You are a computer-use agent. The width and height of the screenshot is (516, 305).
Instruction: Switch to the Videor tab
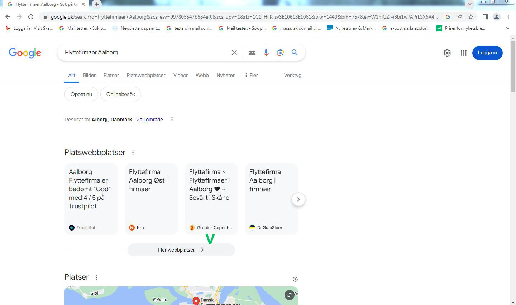(181, 75)
